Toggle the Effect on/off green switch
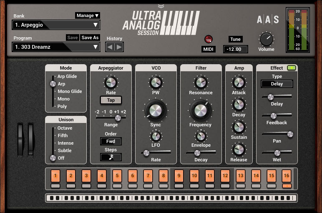Image resolution: width=322 pixels, height=213 pixels. (x=291, y=68)
